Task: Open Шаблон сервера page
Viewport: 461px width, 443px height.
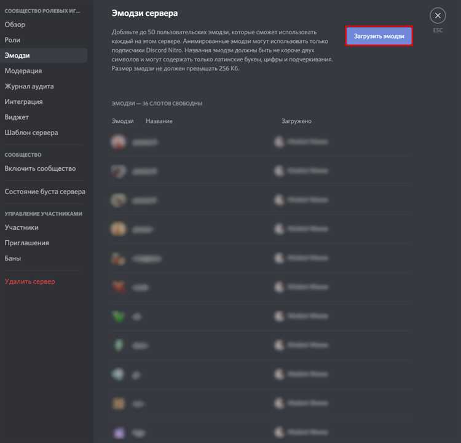Action: pyautogui.click(x=31, y=133)
